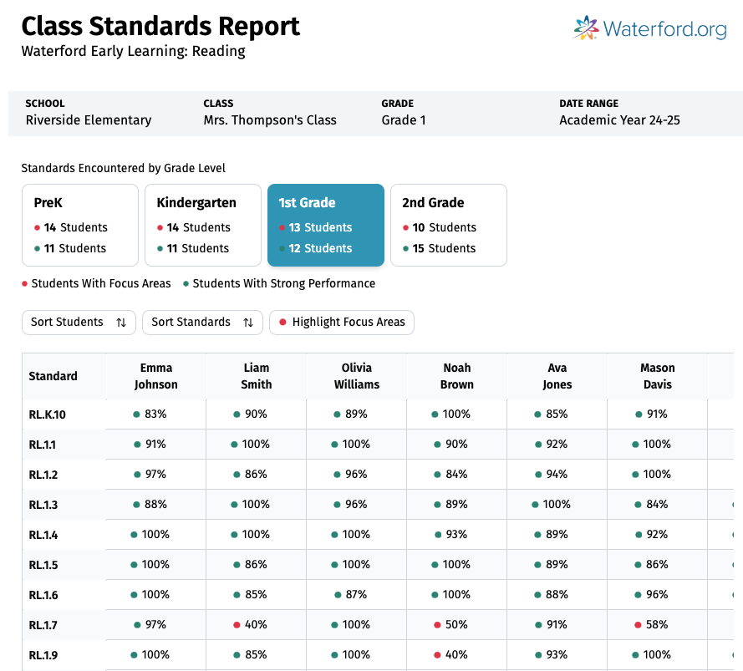743x671 pixels.
Task: Toggle Highlight Focus Areas
Action: click(341, 323)
